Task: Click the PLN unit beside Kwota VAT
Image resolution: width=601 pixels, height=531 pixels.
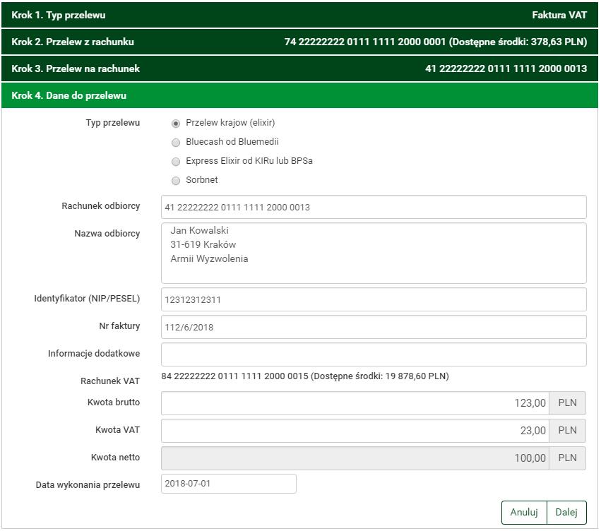Action: coord(567,431)
